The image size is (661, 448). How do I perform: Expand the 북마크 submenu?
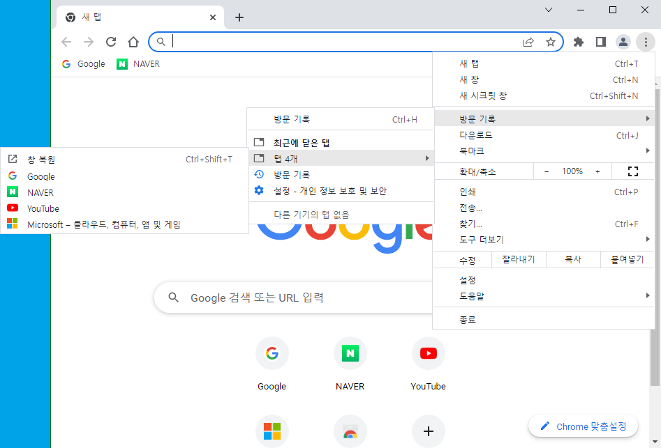544,150
